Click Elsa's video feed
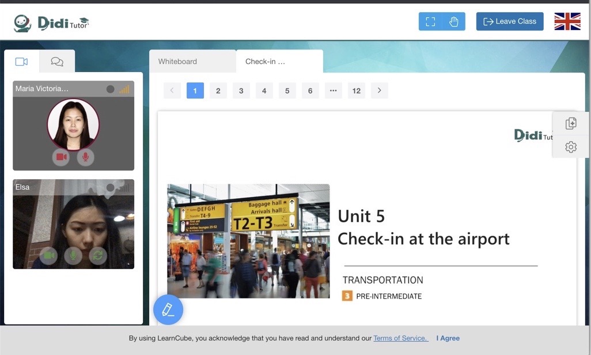The image size is (591, 355). (74, 224)
